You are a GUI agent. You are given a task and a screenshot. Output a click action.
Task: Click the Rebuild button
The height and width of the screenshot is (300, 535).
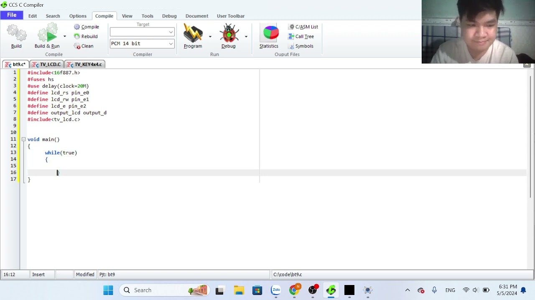[x=86, y=36]
